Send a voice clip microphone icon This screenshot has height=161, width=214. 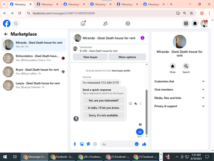[x=75, y=144]
